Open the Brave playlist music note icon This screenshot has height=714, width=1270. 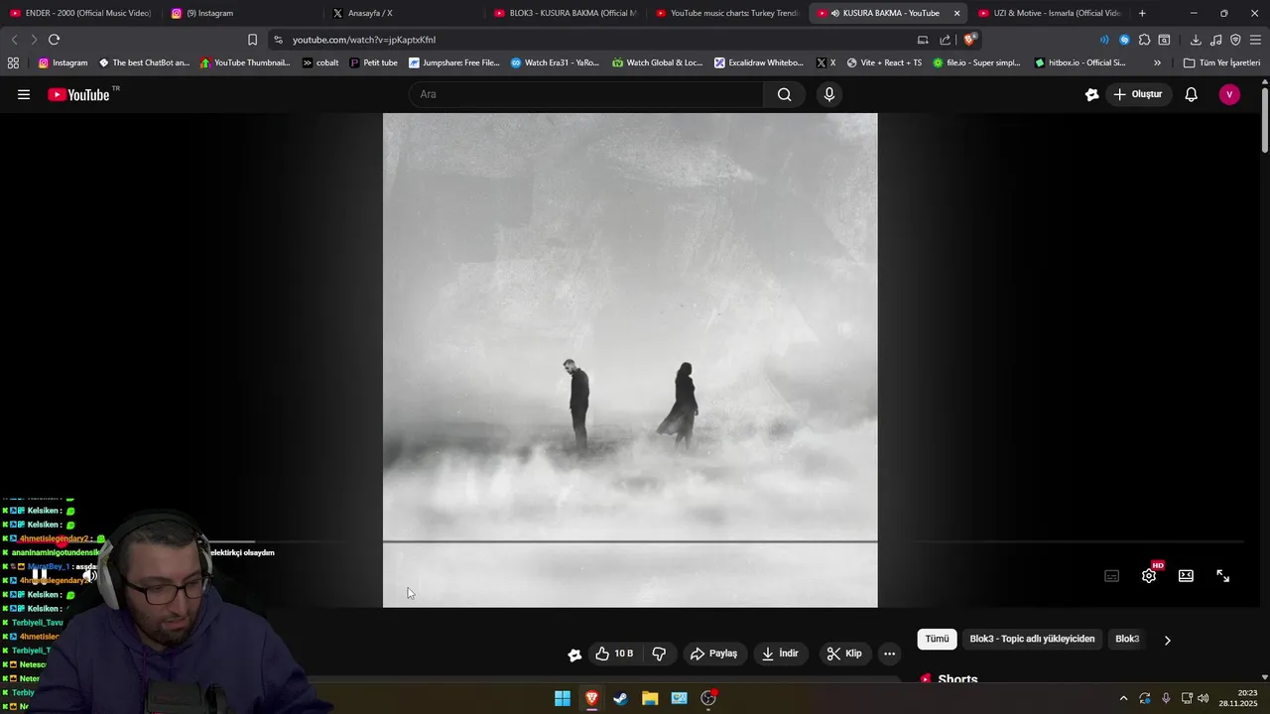click(1215, 40)
